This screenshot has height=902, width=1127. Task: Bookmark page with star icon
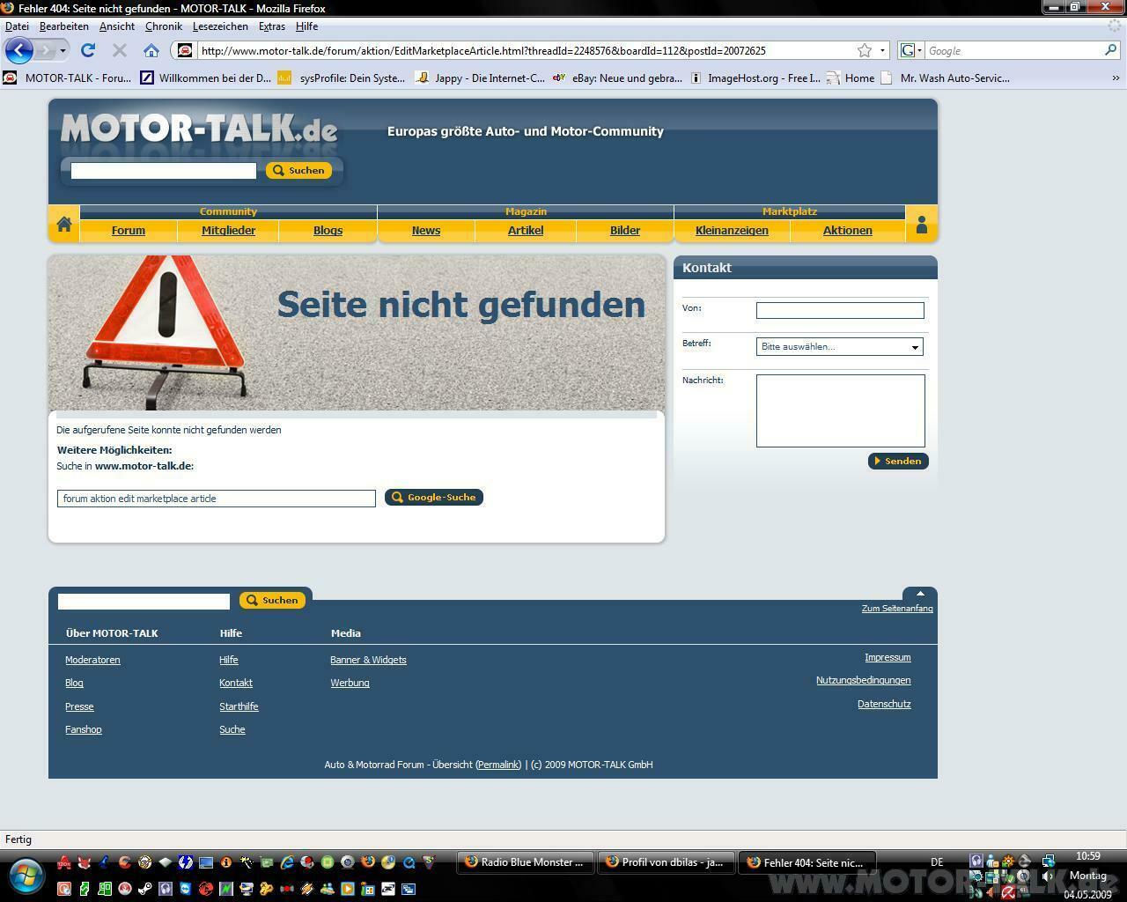(865, 50)
